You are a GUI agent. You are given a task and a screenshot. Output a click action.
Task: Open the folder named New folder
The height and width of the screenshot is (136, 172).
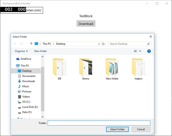pos(112,69)
